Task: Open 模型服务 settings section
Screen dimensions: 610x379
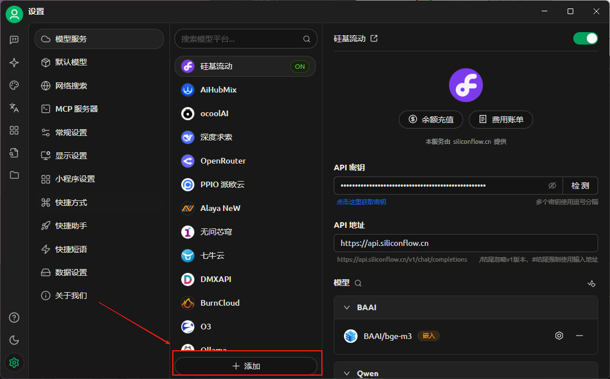Action: 99,39
